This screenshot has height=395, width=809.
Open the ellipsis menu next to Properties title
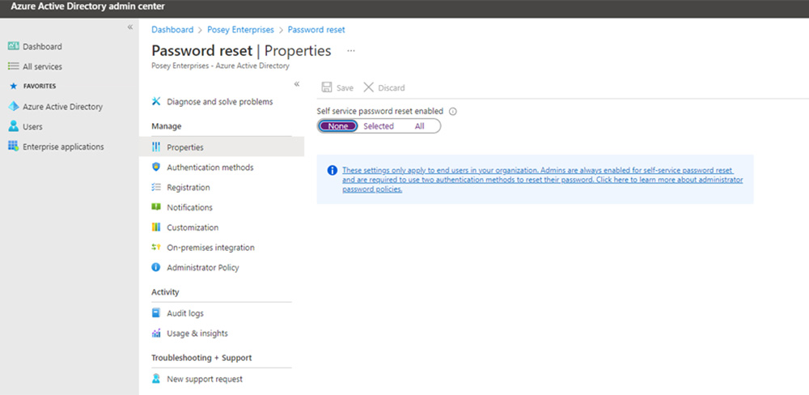pyautogui.click(x=351, y=51)
